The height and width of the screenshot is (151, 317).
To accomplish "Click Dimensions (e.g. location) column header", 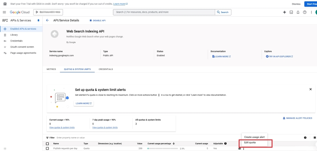I will point(110,144).
